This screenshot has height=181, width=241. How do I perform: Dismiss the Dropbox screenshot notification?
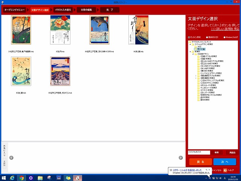pos(209,170)
